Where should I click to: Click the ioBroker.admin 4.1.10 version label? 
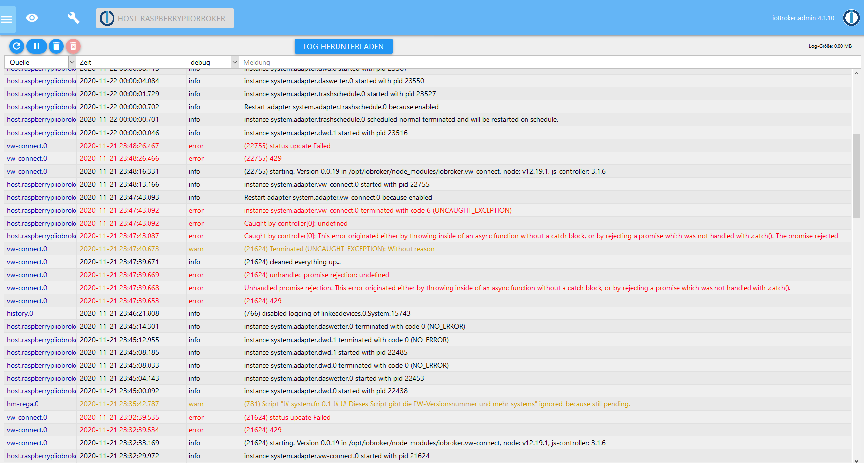pos(803,18)
